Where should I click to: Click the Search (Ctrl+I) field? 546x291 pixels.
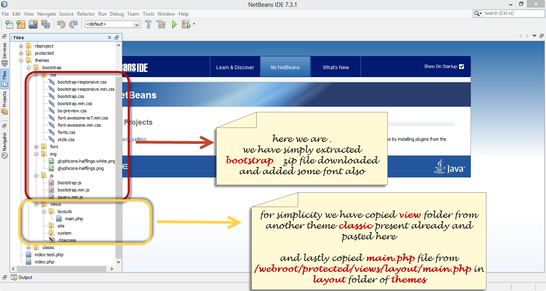508,13
